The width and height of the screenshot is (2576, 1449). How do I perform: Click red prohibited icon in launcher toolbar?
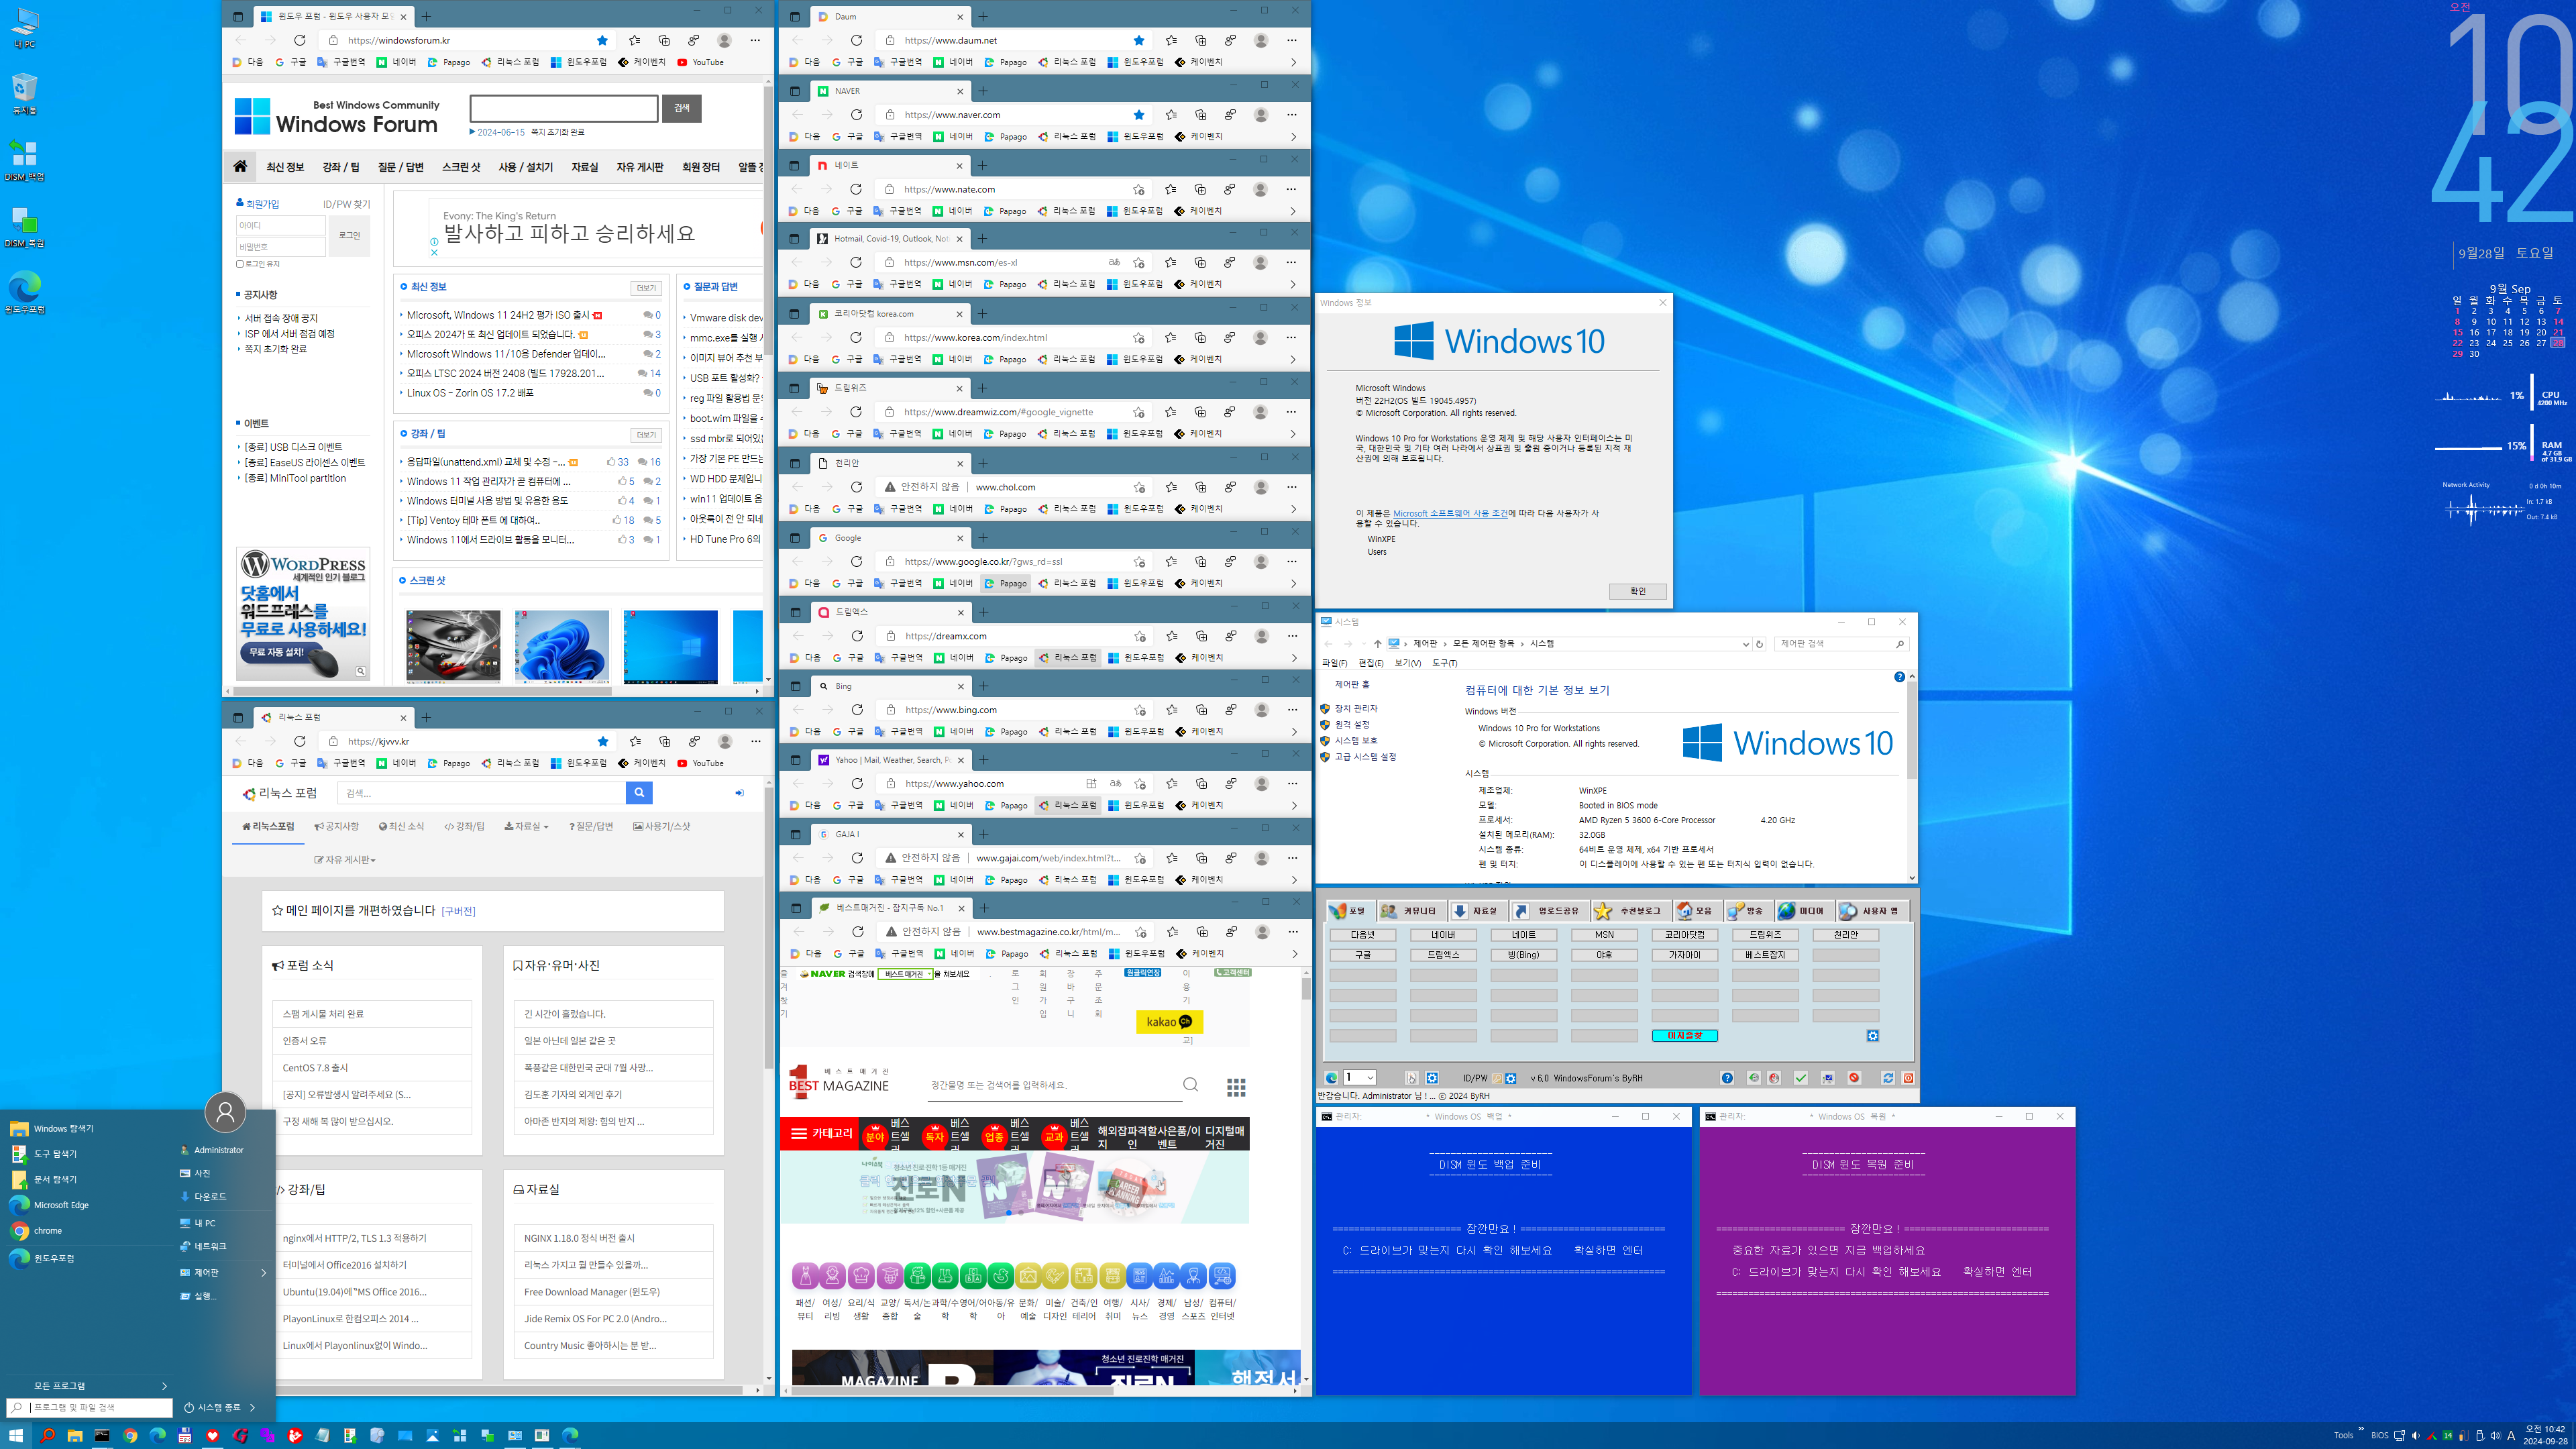1854,1078
